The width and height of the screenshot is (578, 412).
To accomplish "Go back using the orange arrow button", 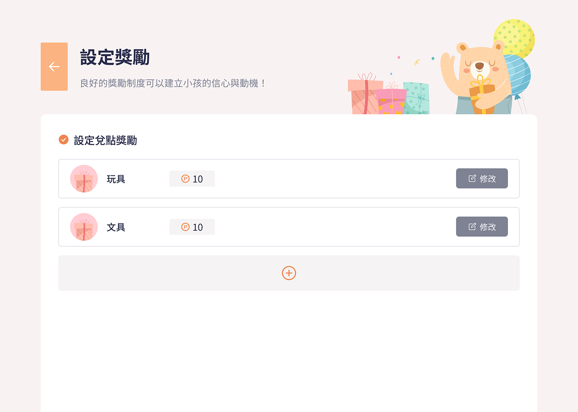I will (54, 67).
